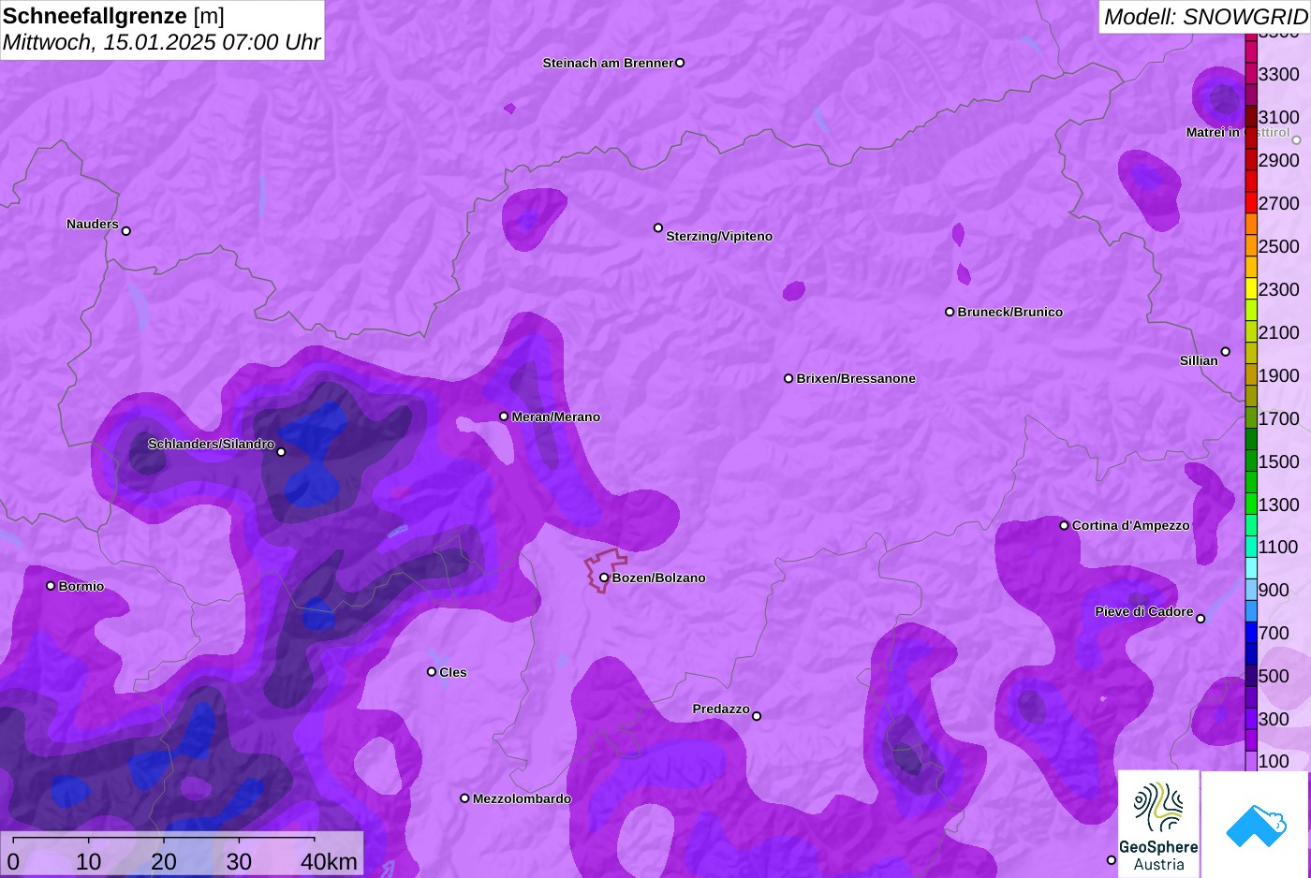Click the Cortina d'Ampezzo label text
Screen dimensions: 1311x878
[1131, 525]
